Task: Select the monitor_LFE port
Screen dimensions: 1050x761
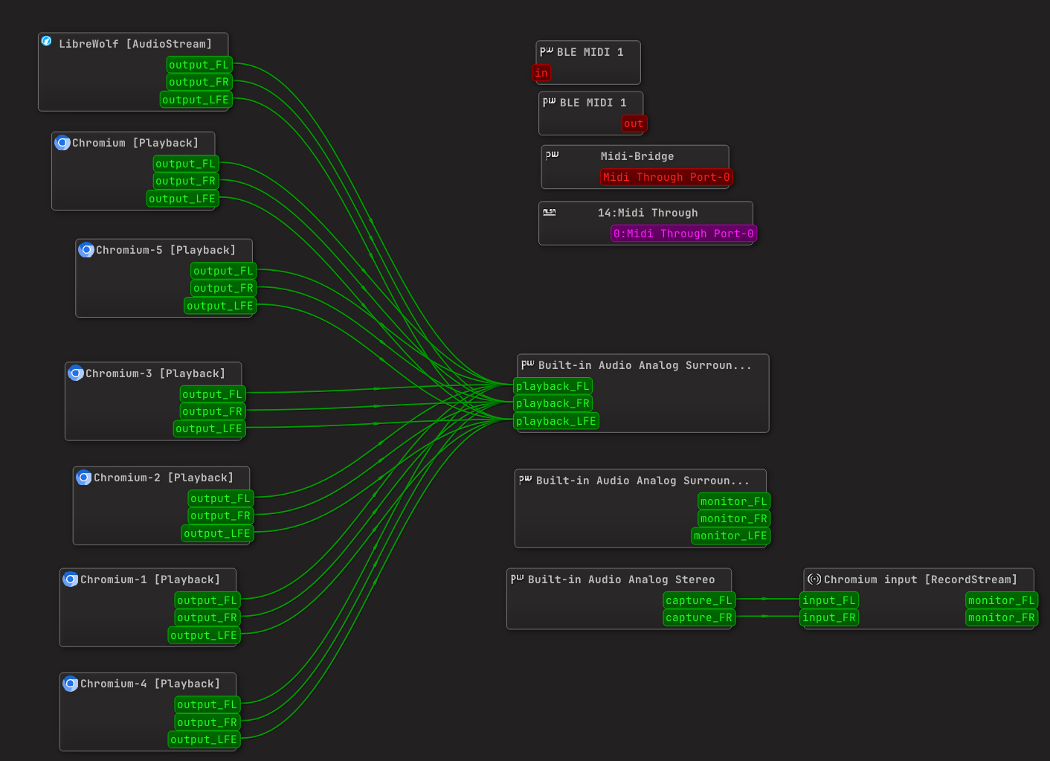Action: (730, 536)
